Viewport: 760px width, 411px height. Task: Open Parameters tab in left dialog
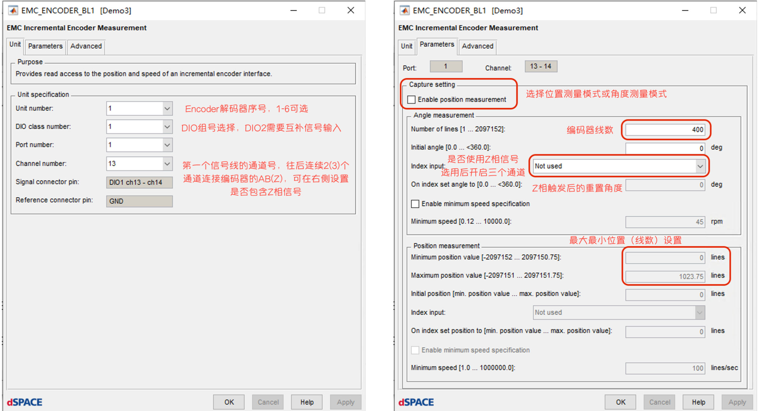coord(45,46)
